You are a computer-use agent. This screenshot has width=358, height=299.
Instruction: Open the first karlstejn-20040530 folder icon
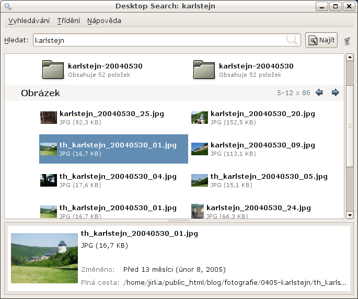(53, 70)
